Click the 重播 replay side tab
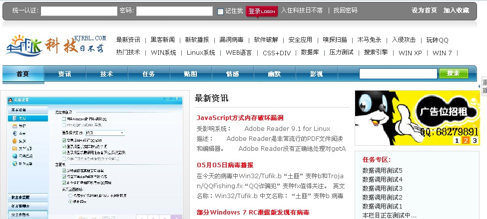Image resolution: width=487 pixels, height=219 pixels. point(484,86)
